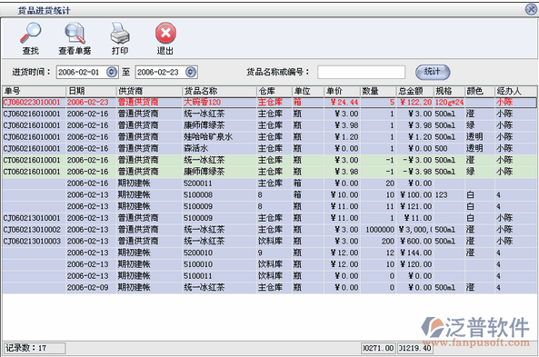539x357 pixels.
Task: Select the 娃哈哈矿泉水 row
Action: (x=269, y=137)
